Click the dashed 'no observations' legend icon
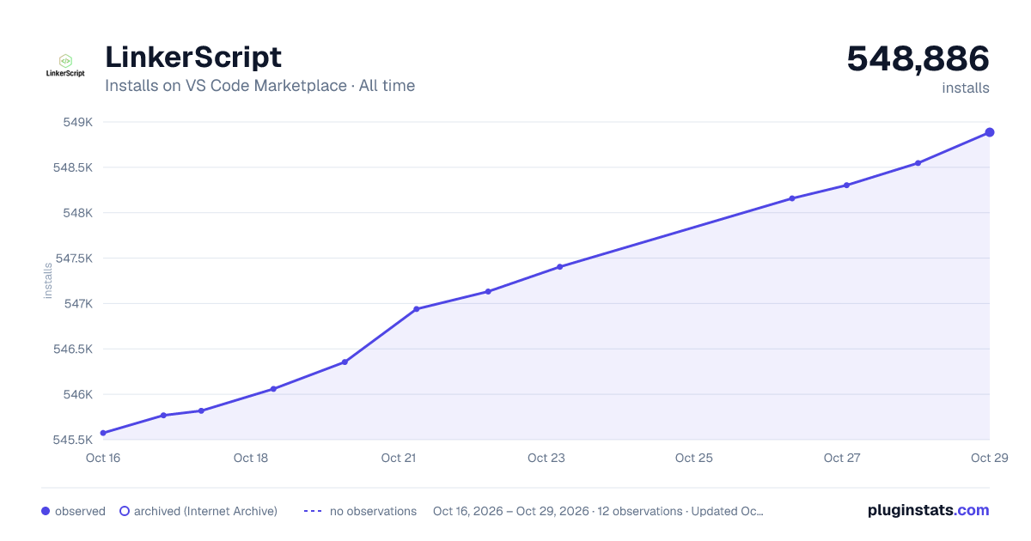The height and width of the screenshot is (541, 1031). (x=313, y=511)
